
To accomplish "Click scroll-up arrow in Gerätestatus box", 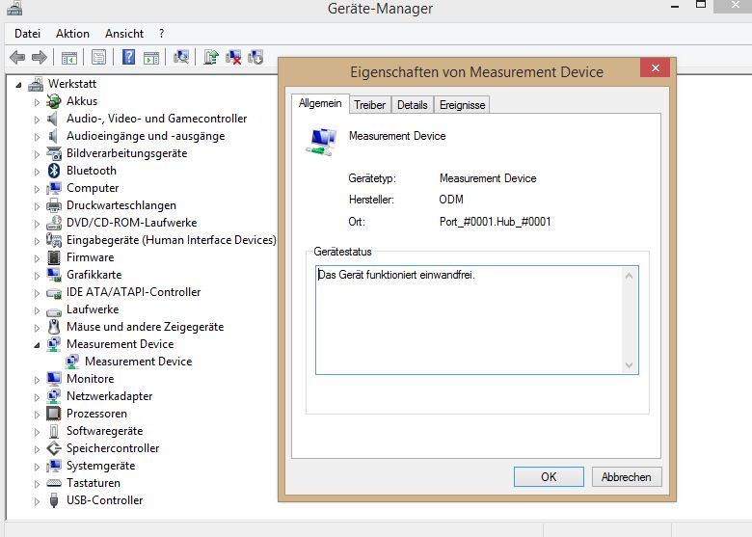I will [x=629, y=276].
